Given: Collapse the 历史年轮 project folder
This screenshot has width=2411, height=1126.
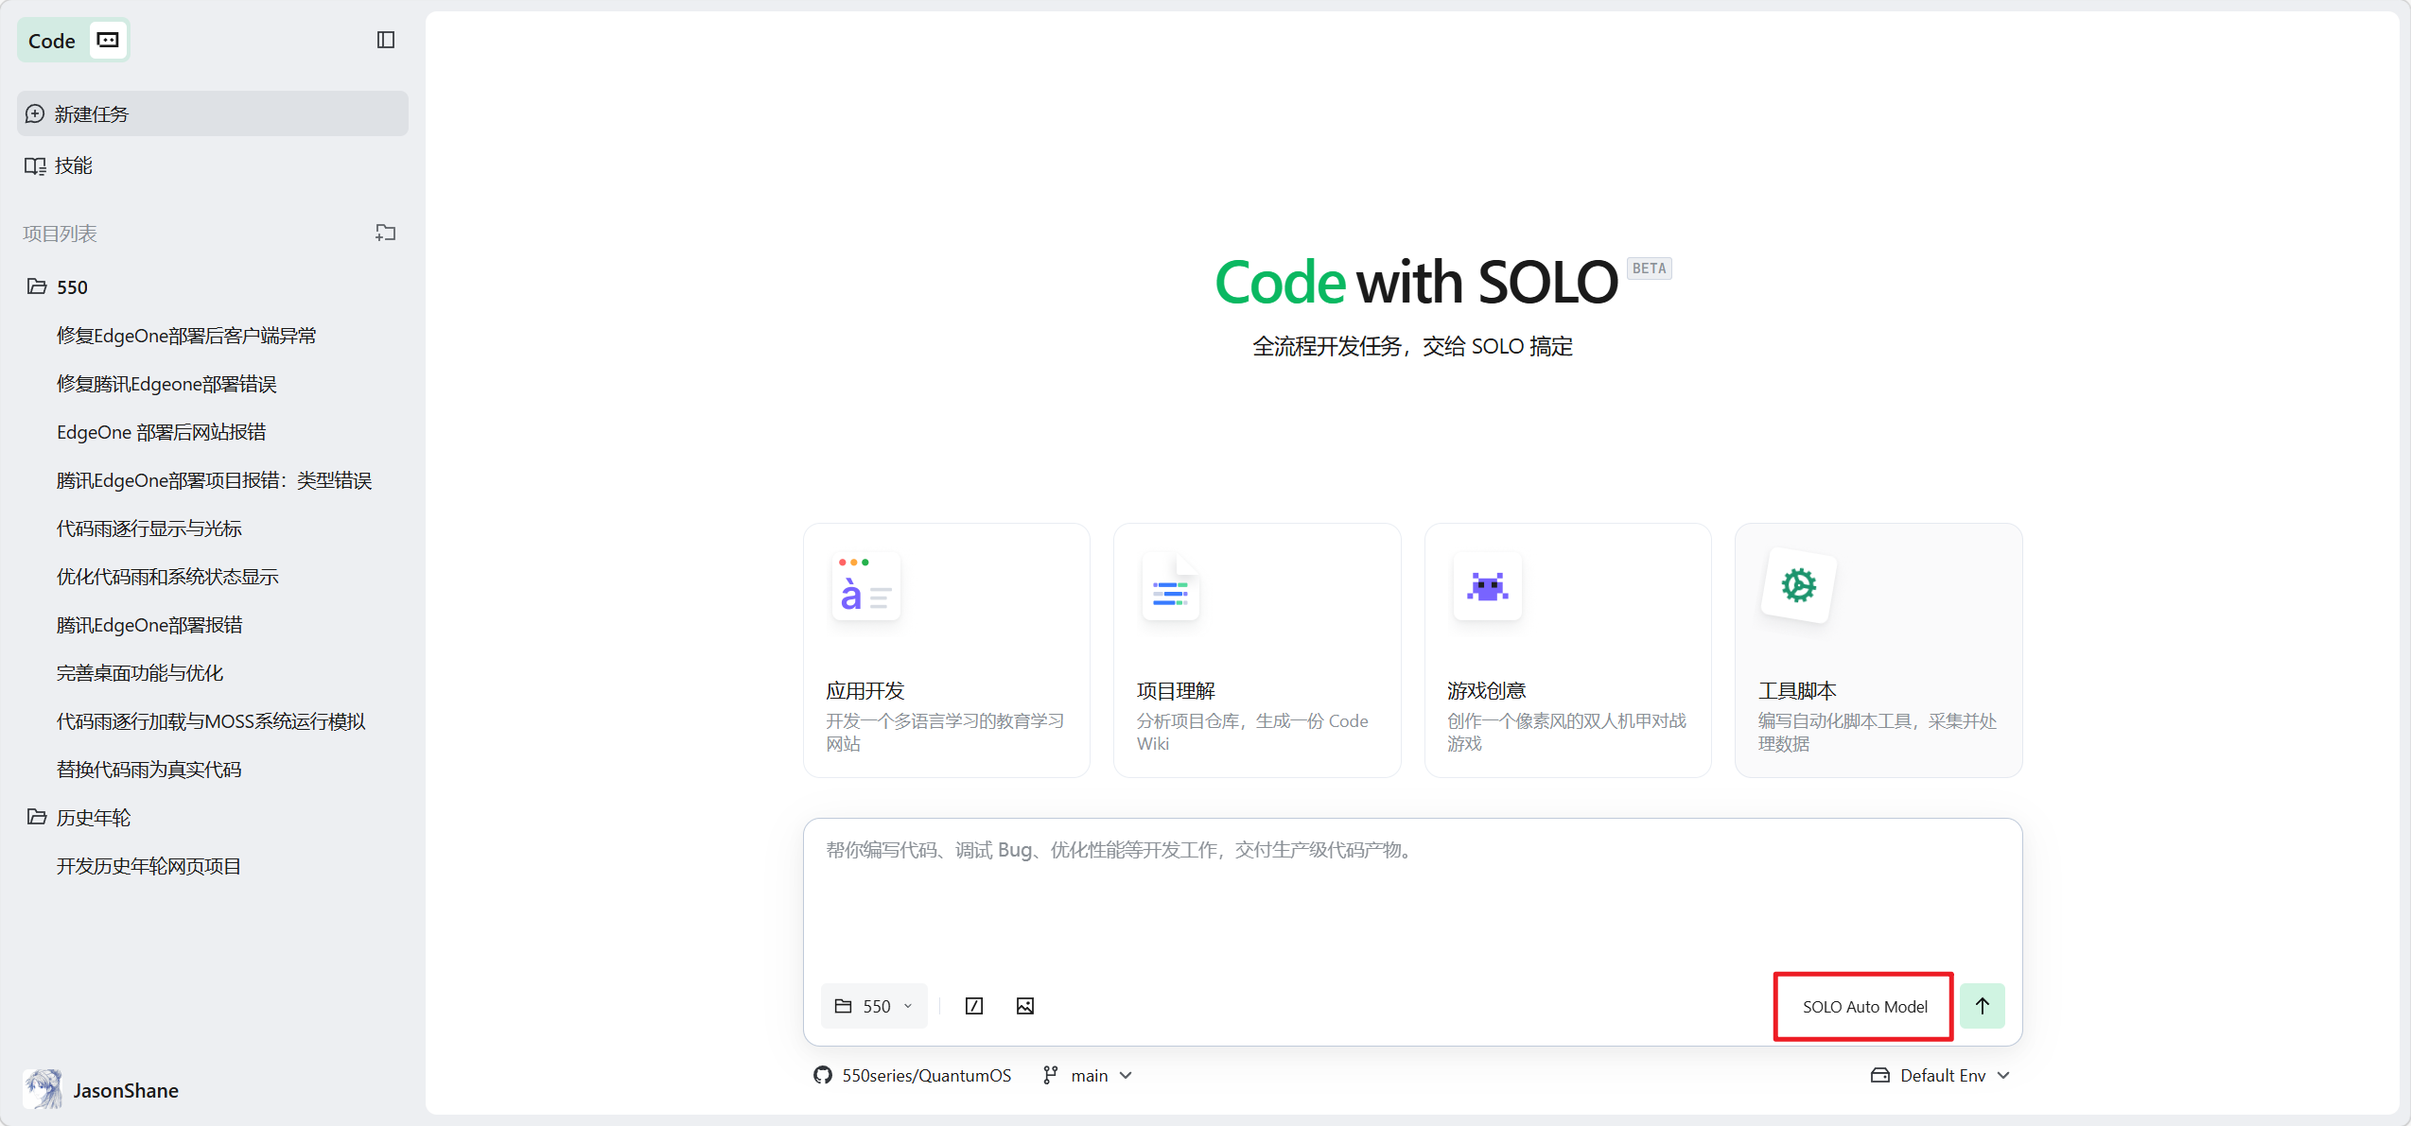Looking at the screenshot, I should pos(37,817).
